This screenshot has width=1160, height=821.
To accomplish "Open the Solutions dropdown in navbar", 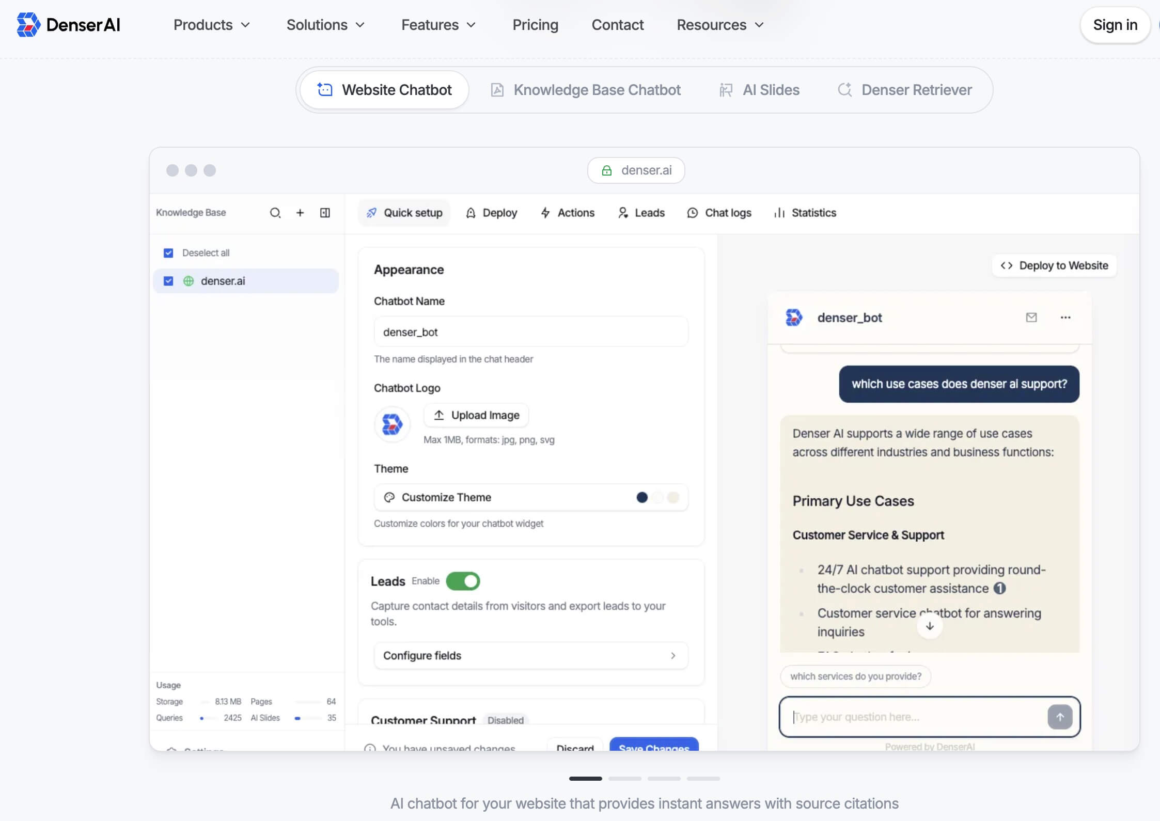I will pos(325,25).
